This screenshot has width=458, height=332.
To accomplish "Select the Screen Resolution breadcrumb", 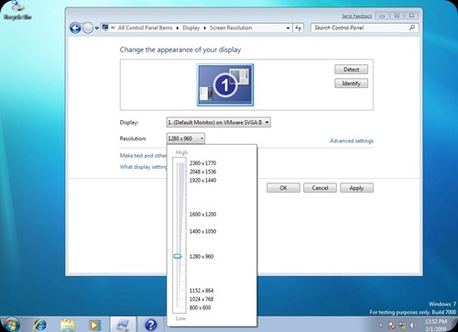I will [x=231, y=28].
